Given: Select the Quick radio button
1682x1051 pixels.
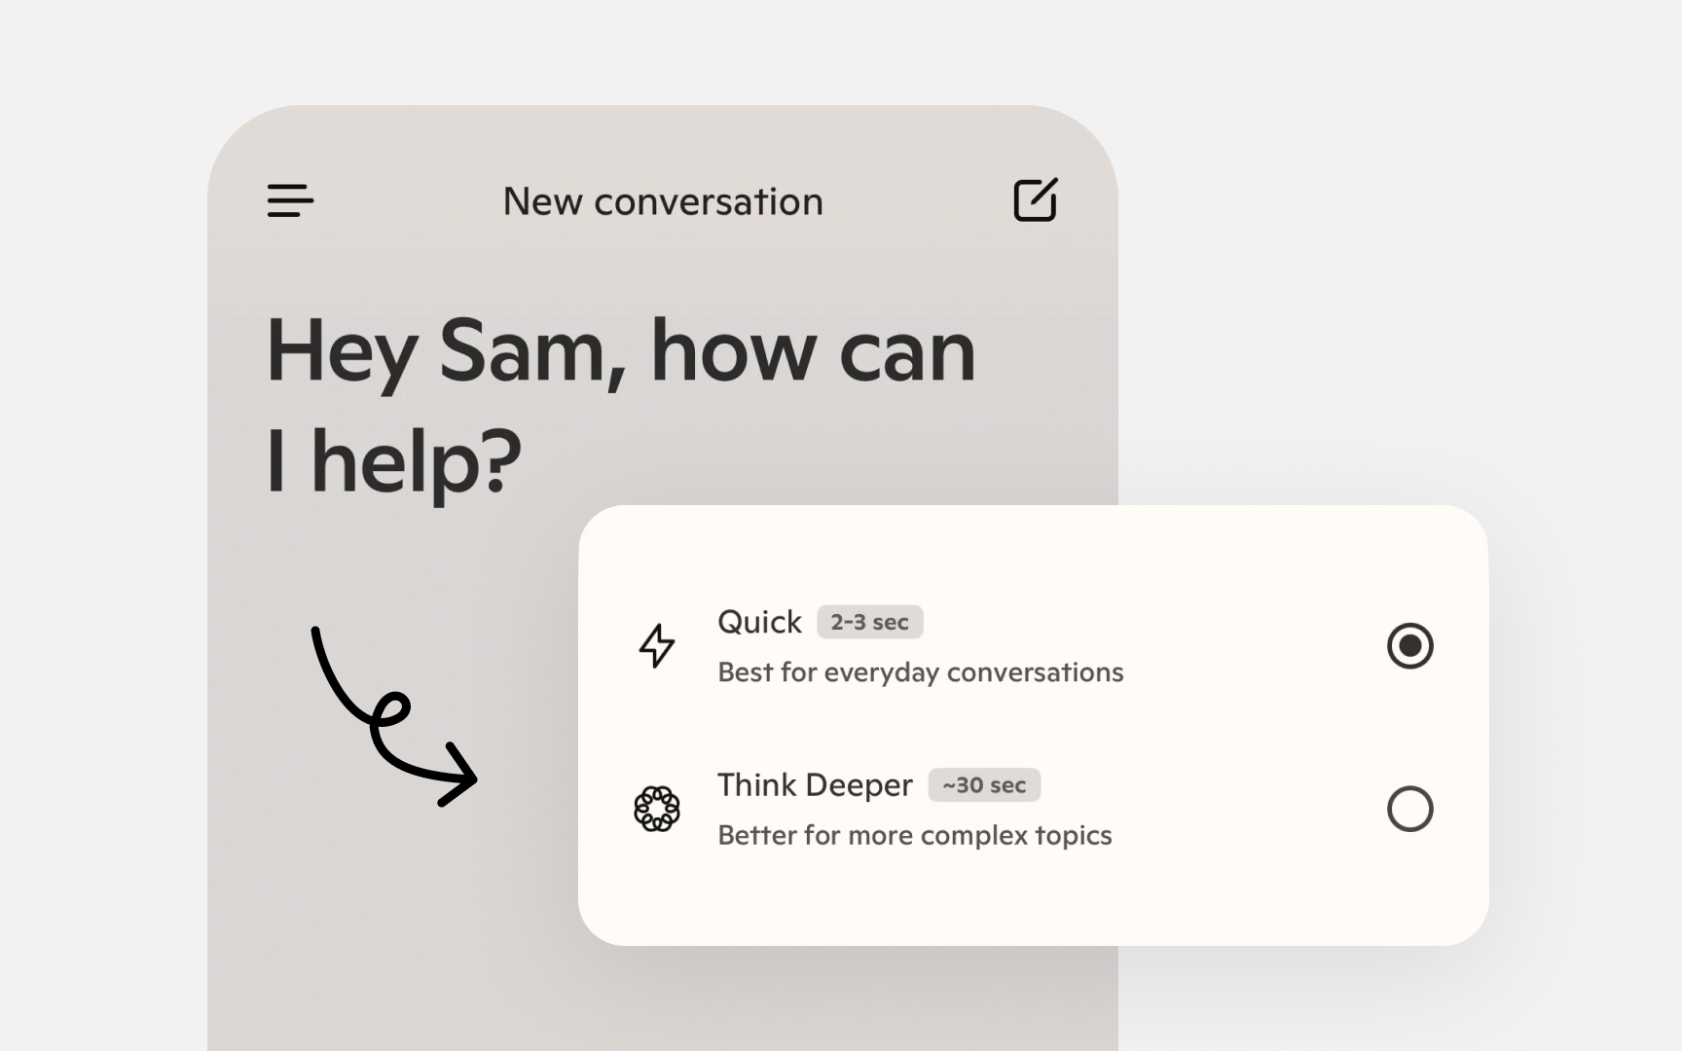Looking at the screenshot, I should click(x=1409, y=646).
